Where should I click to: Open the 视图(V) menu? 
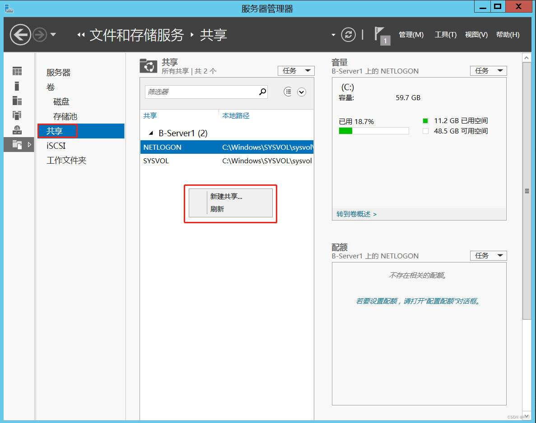(x=476, y=34)
